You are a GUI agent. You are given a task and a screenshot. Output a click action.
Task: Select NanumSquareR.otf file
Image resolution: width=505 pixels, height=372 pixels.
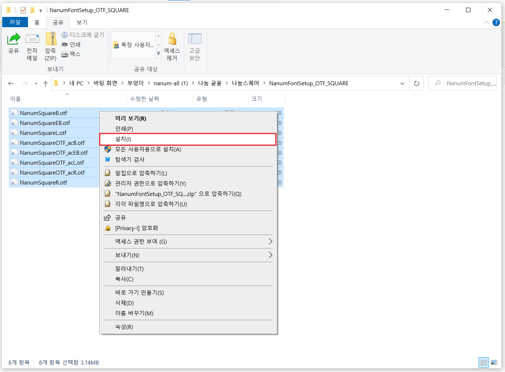pos(43,182)
